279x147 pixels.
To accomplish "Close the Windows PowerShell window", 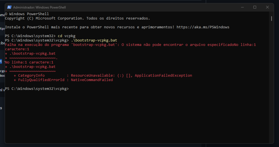I will tap(267, 7).
